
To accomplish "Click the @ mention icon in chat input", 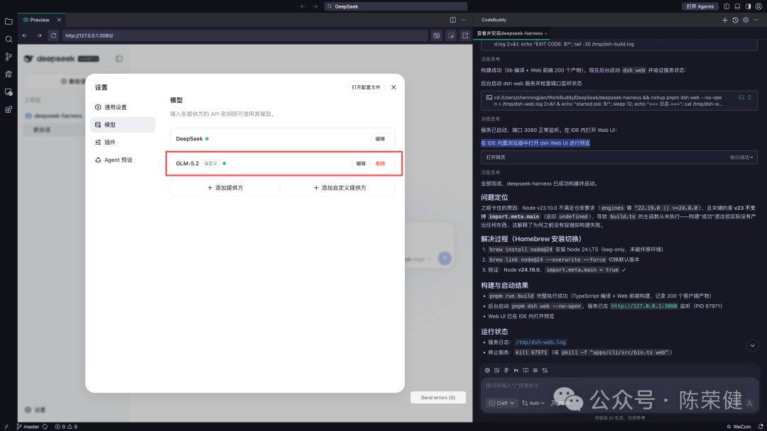I will 487,371.
